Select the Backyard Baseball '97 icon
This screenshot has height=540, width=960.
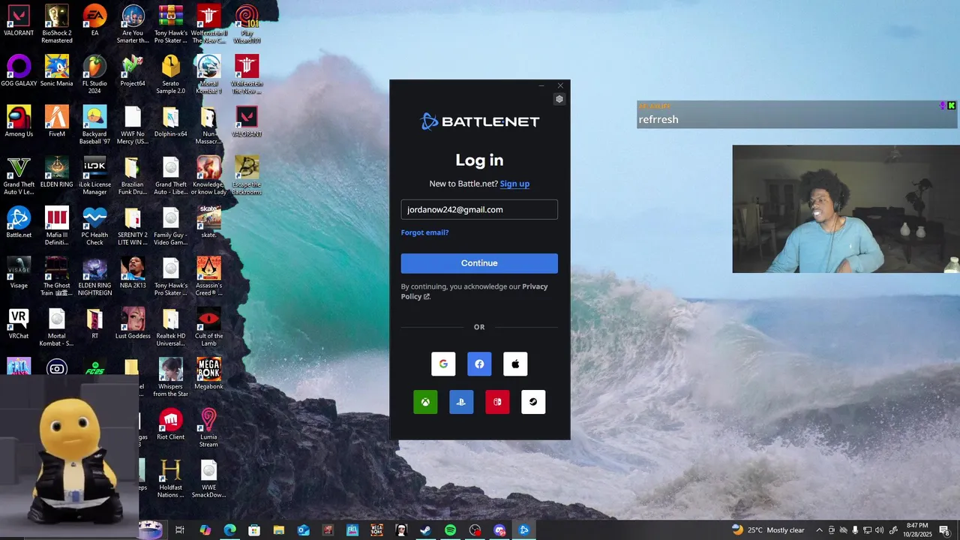click(x=94, y=124)
